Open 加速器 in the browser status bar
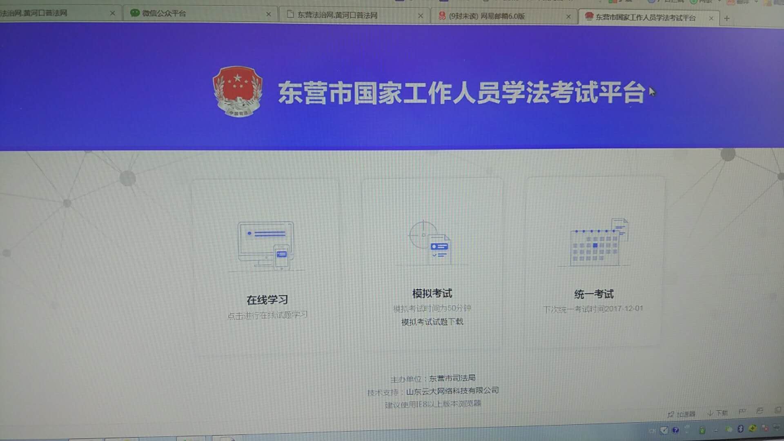The width and height of the screenshot is (784, 441). [682, 414]
